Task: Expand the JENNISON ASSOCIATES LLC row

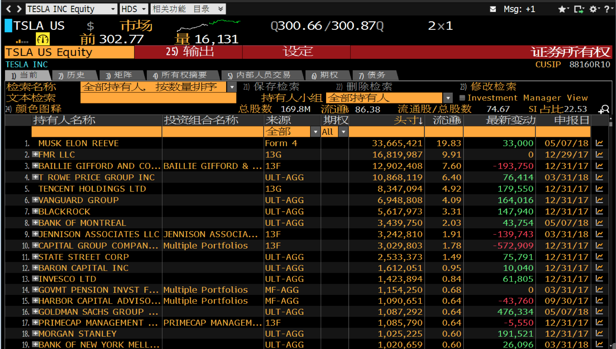Action: 35,234
